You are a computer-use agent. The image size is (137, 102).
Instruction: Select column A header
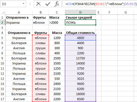tap(19, 12)
